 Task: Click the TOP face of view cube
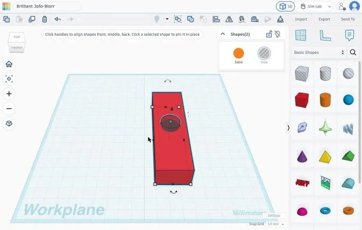click(x=16, y=37)
